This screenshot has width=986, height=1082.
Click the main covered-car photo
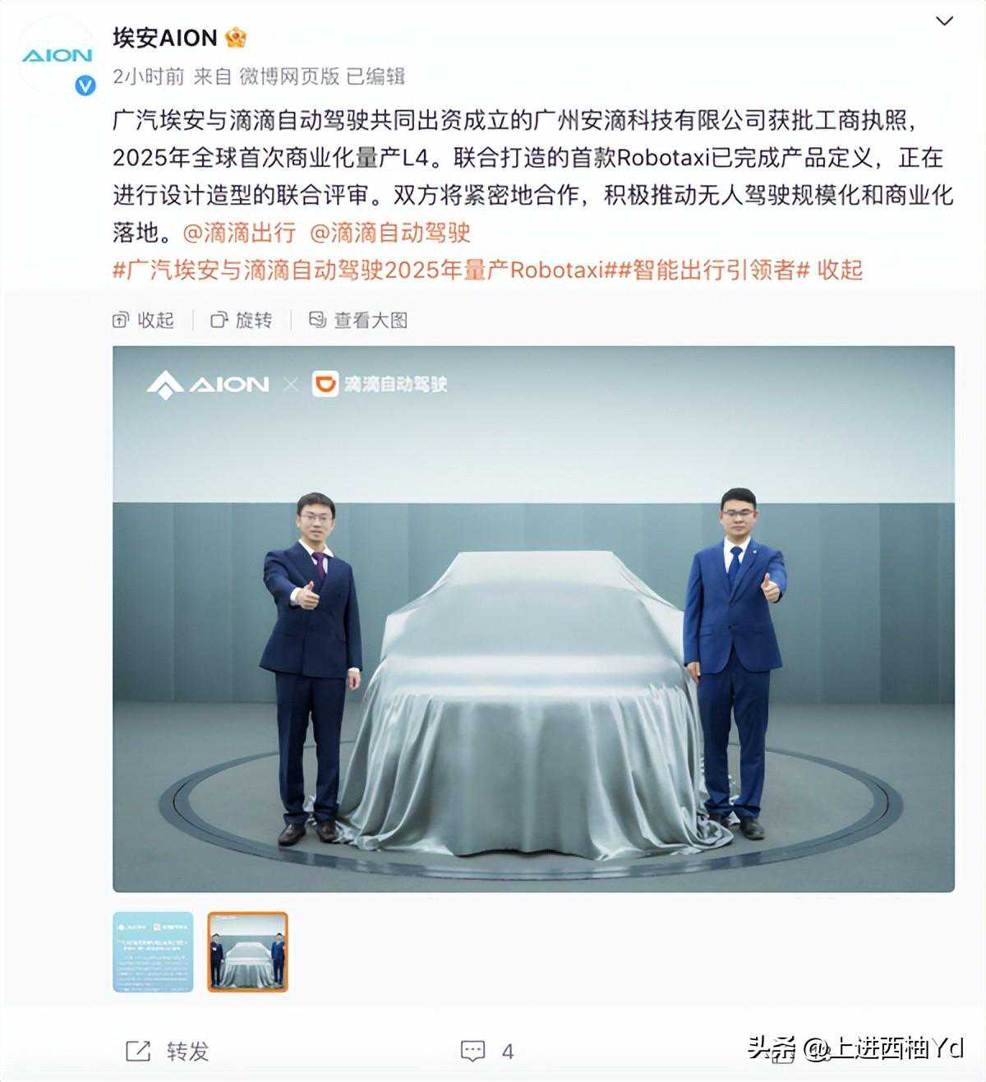533,619
